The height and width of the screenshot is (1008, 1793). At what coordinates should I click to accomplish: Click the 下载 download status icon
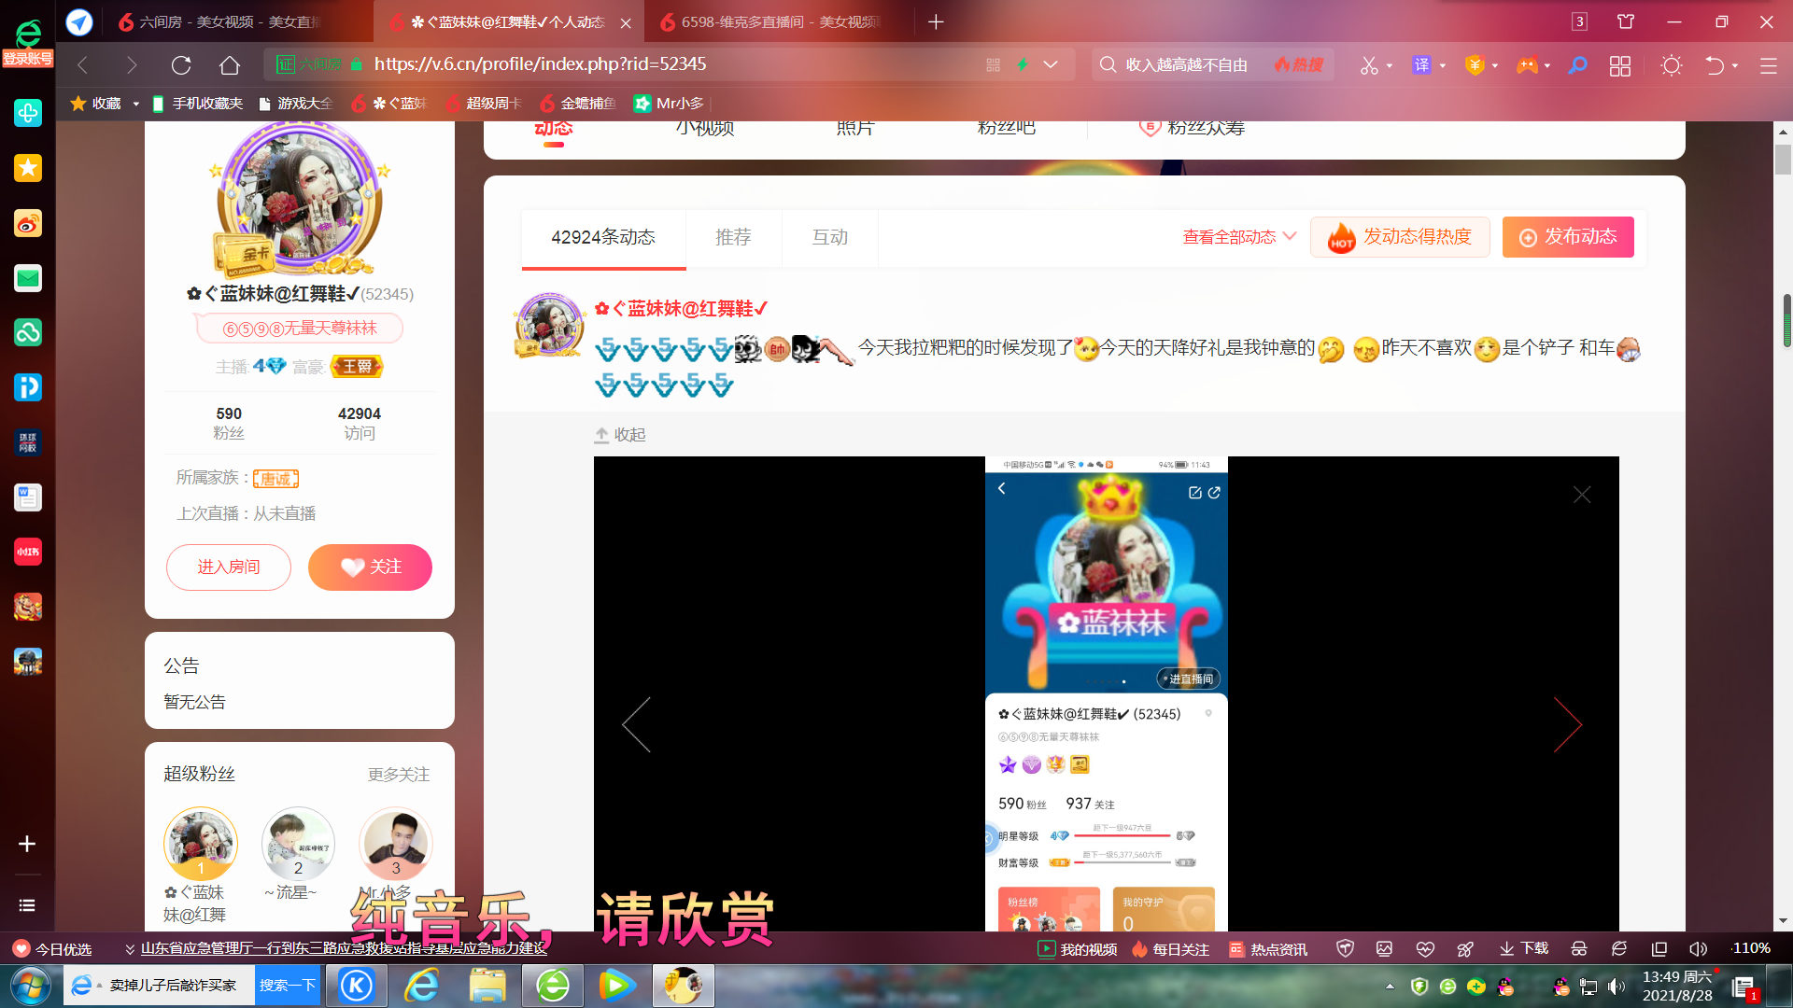pyautogui.click(x=1524, y=949)
